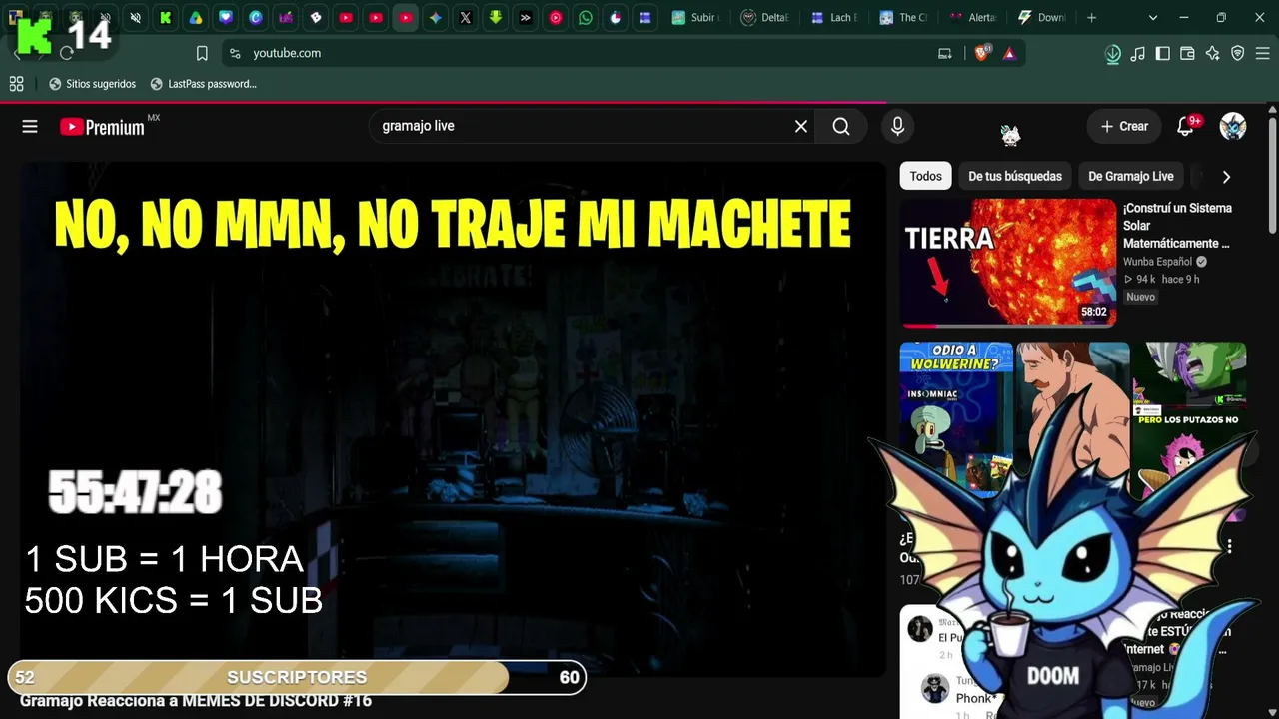Open the Crear button
The height and width of the screenshot is (719, 1279).
pos(1124,126)
